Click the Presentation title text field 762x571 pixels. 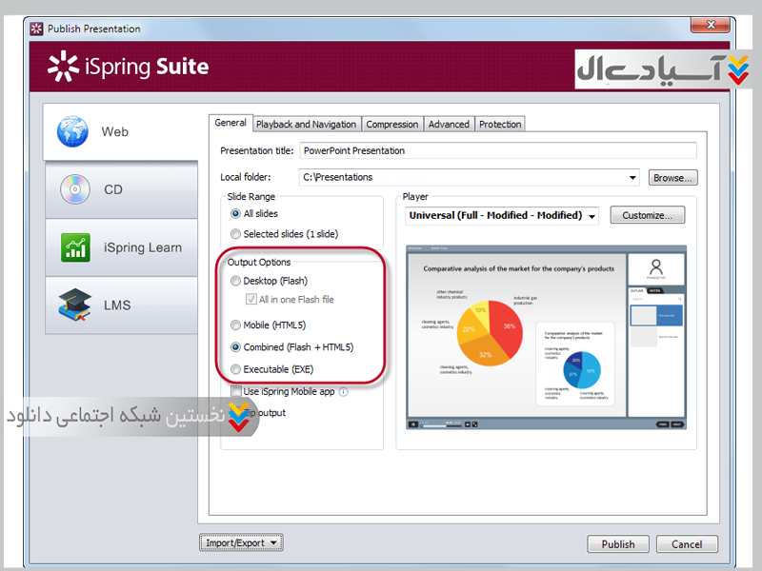coord(497,150)
